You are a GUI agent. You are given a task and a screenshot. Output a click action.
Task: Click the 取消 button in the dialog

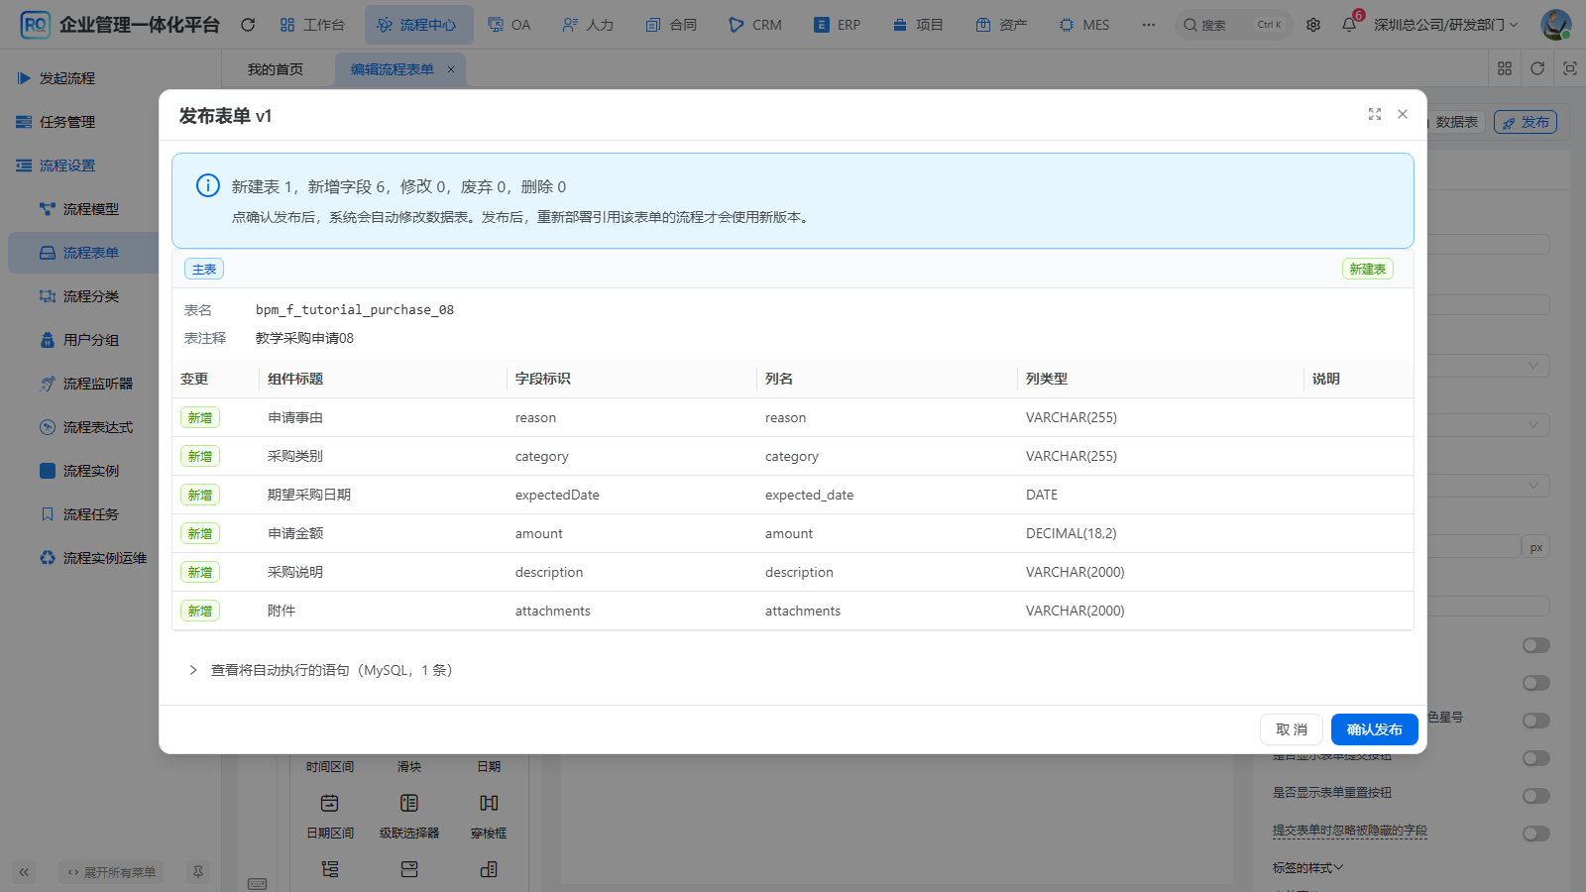[1292, 729]
